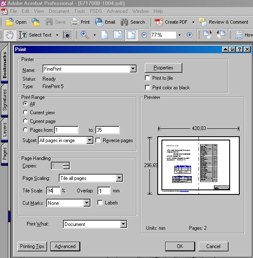The height and width of the screenshot is (258, 253).
Task: Expand the Cut Marks dropdown
Action: click(87, 203)
